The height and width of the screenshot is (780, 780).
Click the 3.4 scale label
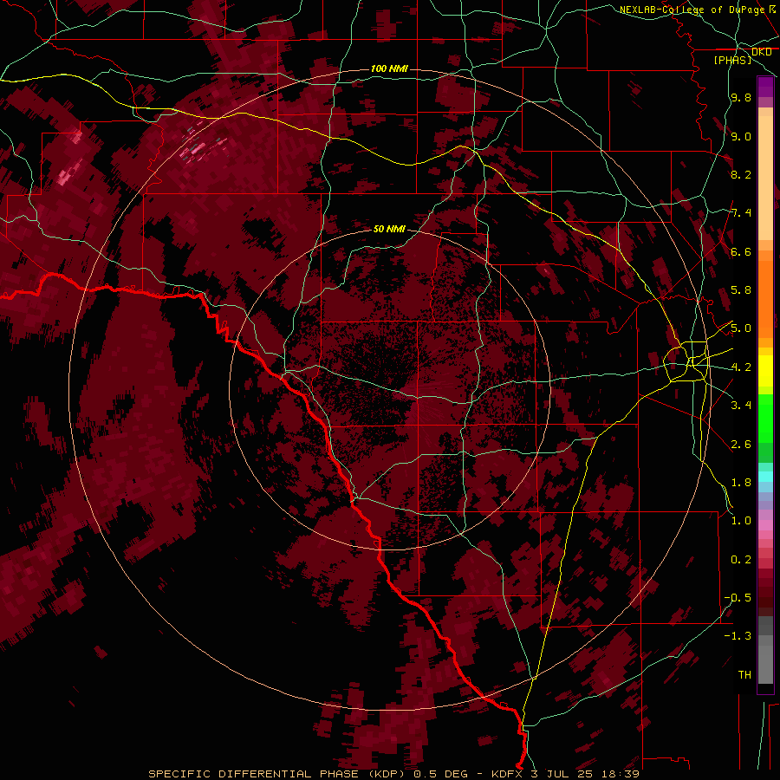(x=741, y=406)
